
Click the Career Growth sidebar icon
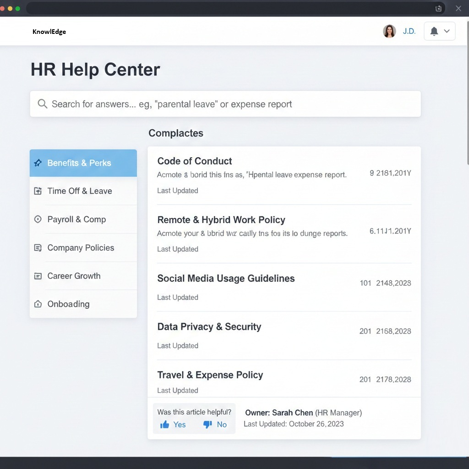pyautogui.click(x=38, y=276)
